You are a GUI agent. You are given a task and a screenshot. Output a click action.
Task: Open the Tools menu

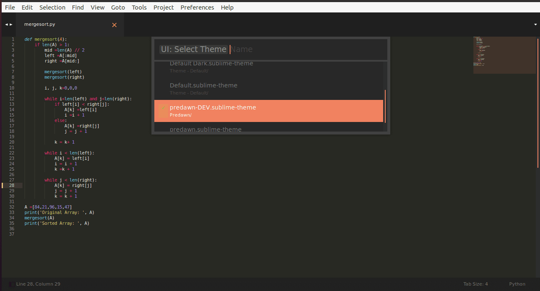point(139,7)
